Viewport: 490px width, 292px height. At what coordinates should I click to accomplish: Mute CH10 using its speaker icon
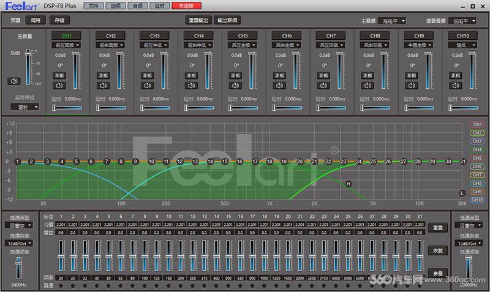[x=456, y=85]
